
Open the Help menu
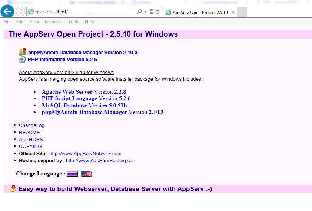pos(89,22)
